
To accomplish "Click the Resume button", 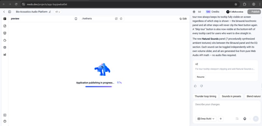I will (201, 77).
